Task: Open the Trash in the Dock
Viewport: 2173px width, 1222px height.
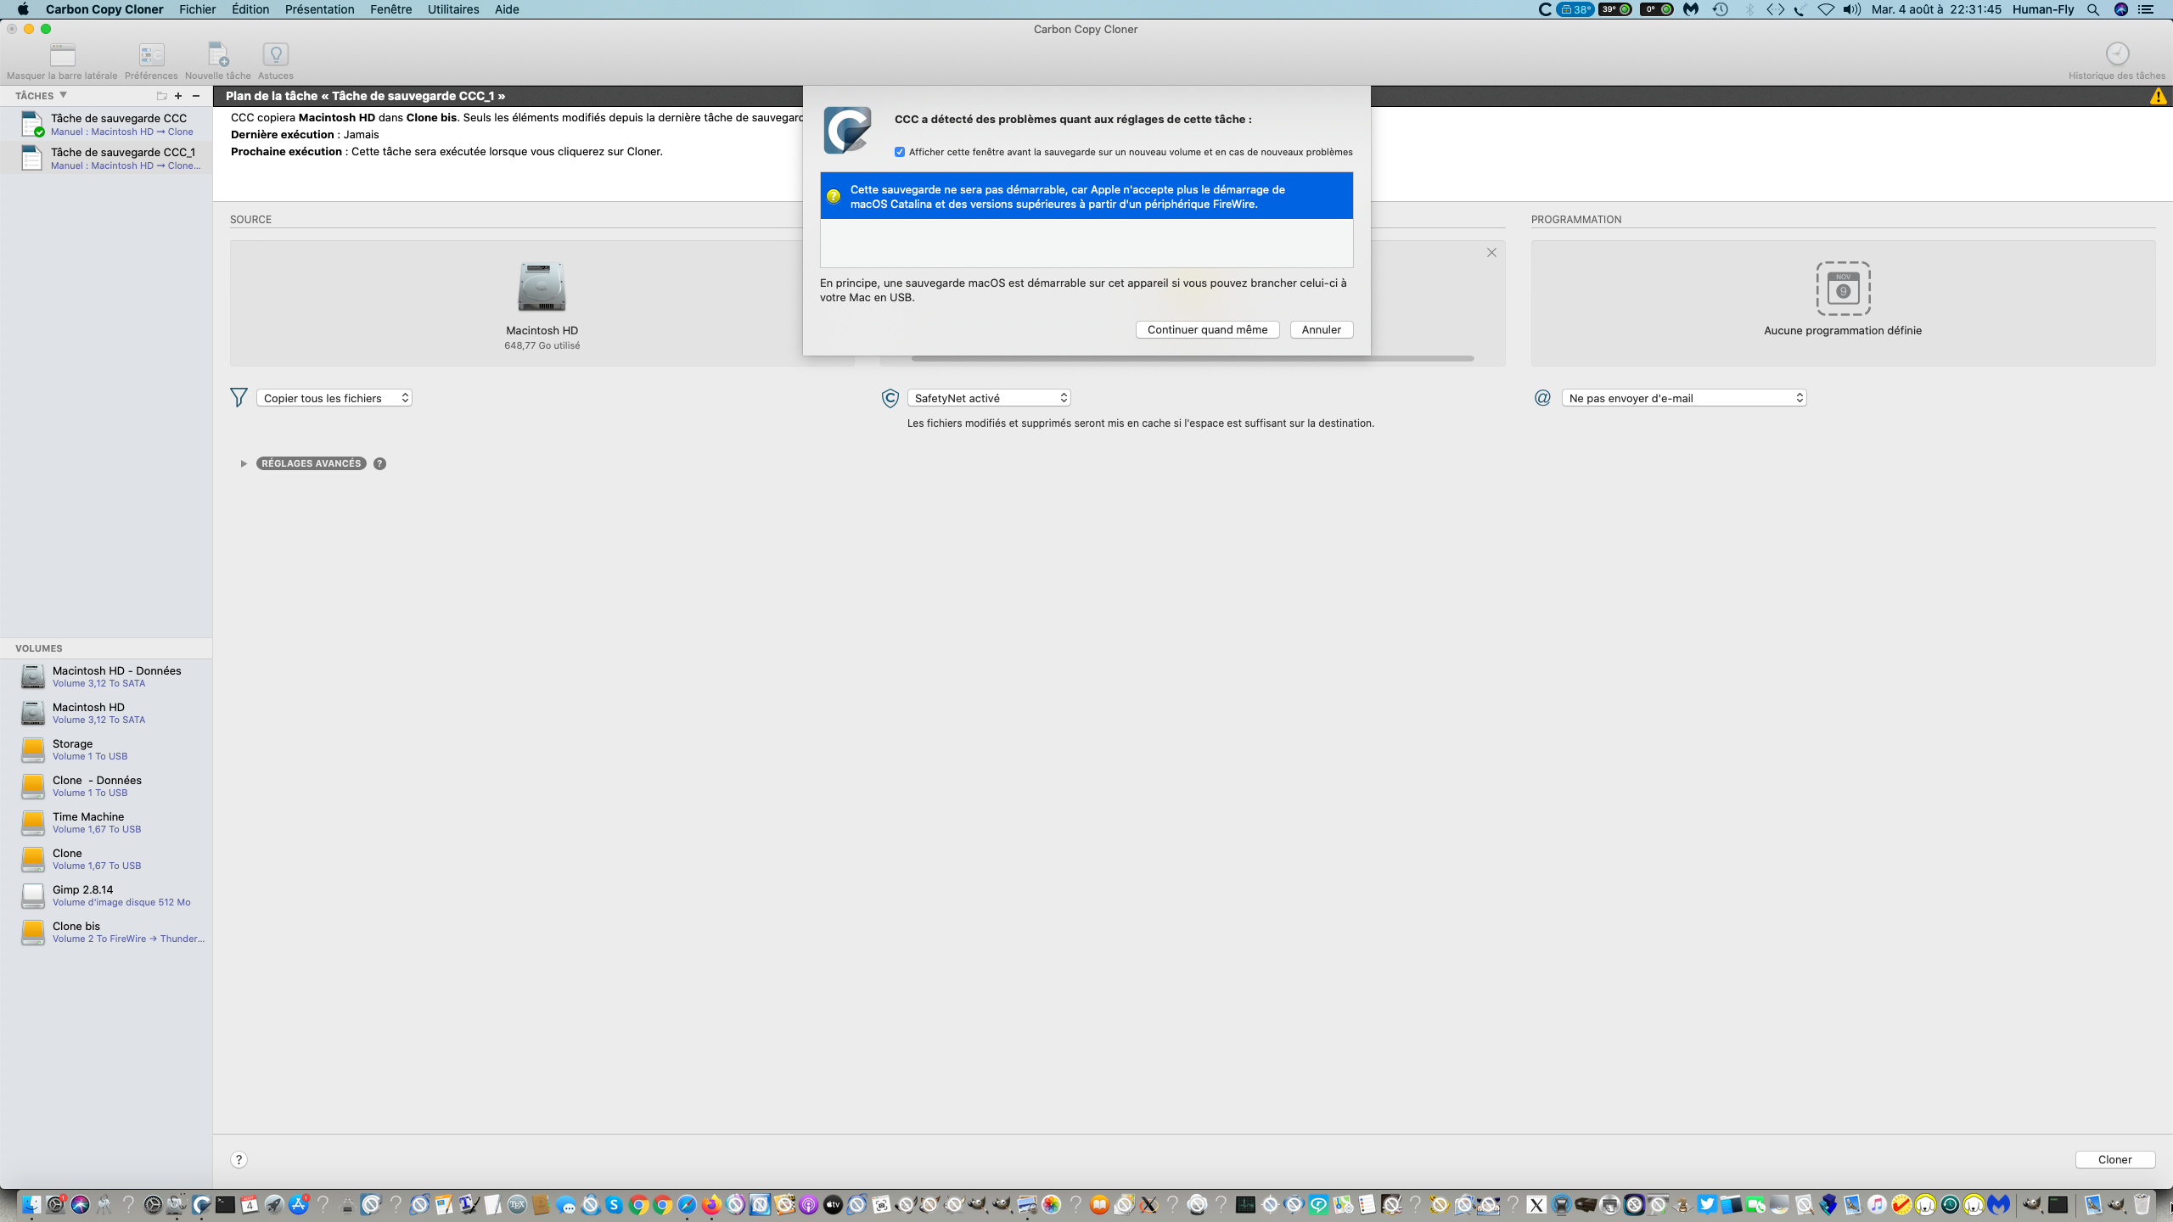Action: click(x=2142, y=1204)
